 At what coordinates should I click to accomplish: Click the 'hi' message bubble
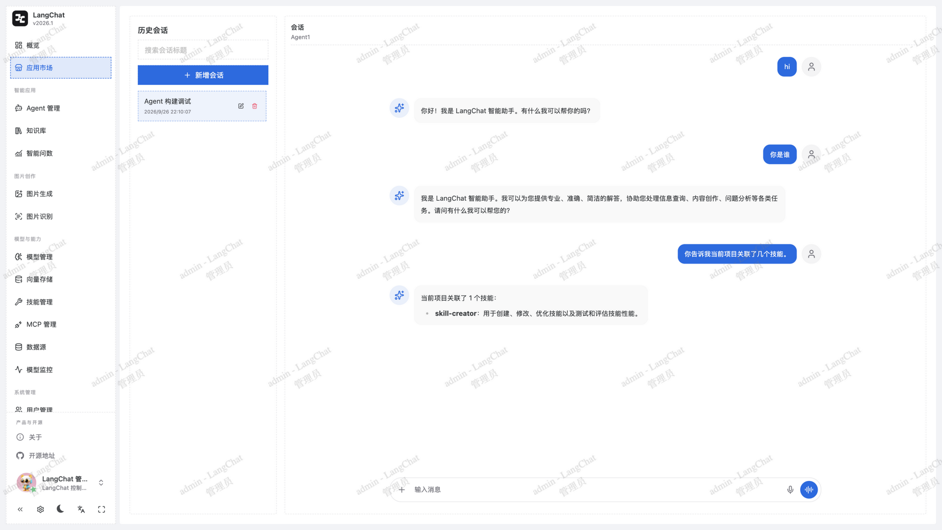pyautogui.click(x=787, y=67)
